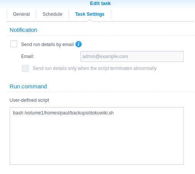Click the 'User-defined script' label

click(x=29, y=100)
